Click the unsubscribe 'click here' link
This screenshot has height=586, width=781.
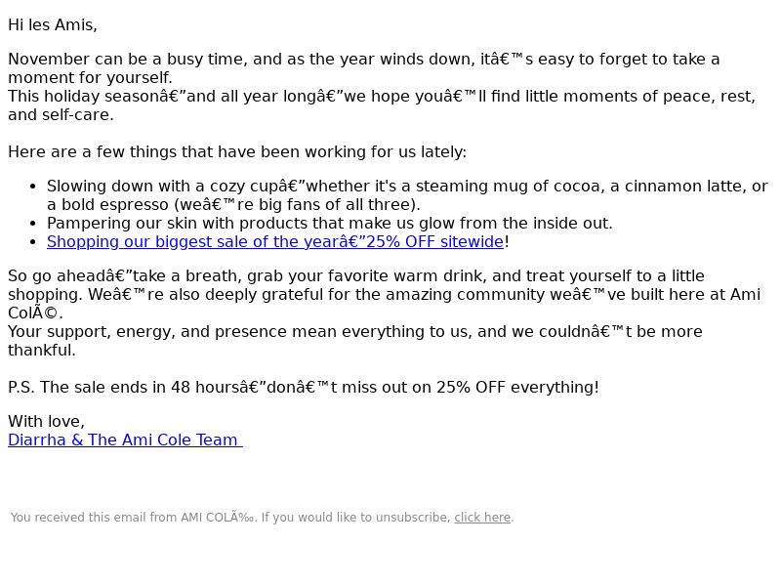click(482, 518)
